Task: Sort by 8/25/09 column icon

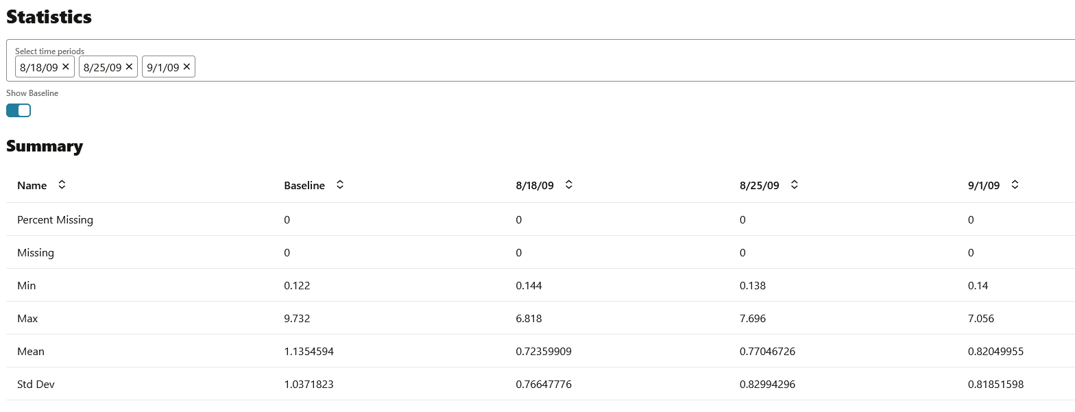Action: click(x=795, y=185)
